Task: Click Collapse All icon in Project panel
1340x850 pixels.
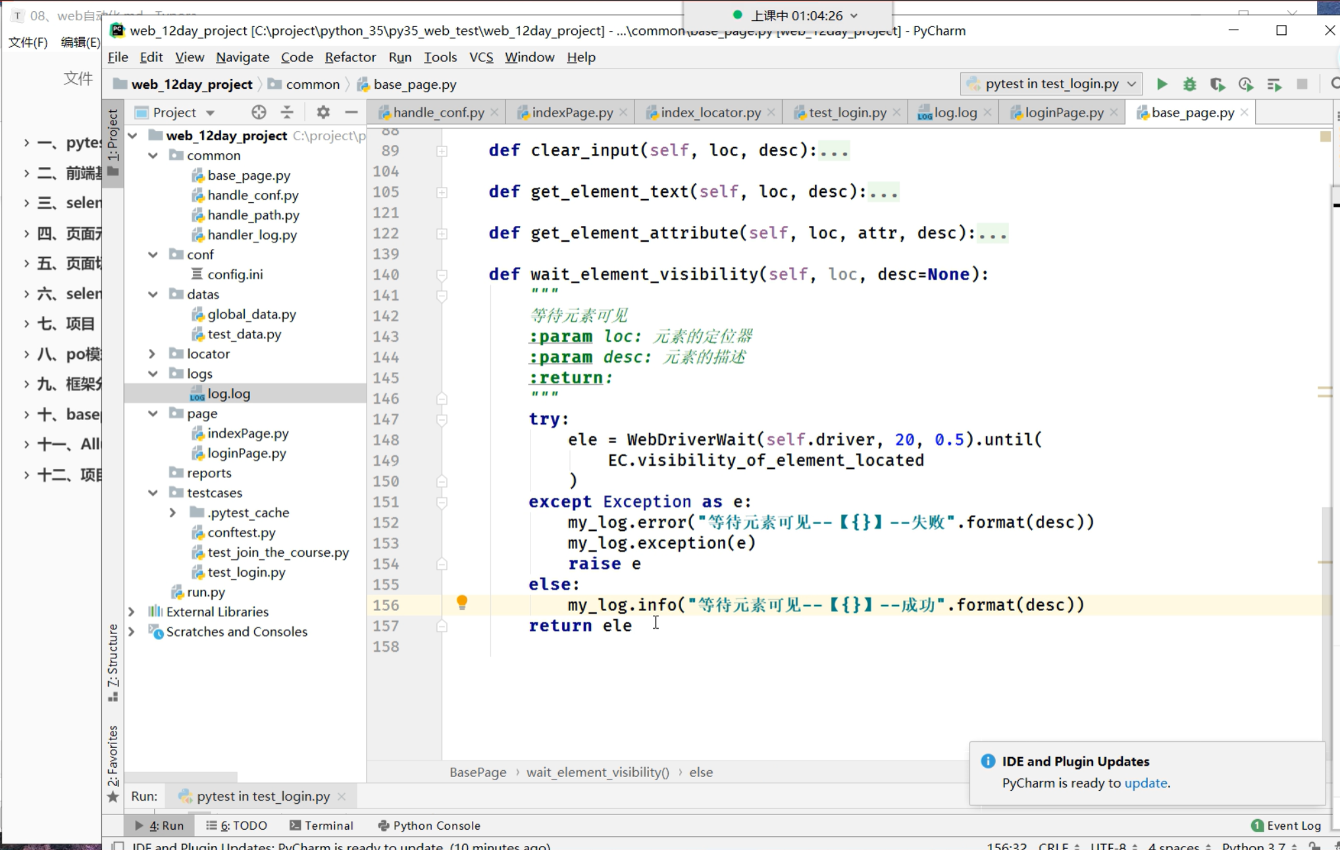Action: pyautogui.click(x=287, y=113)
